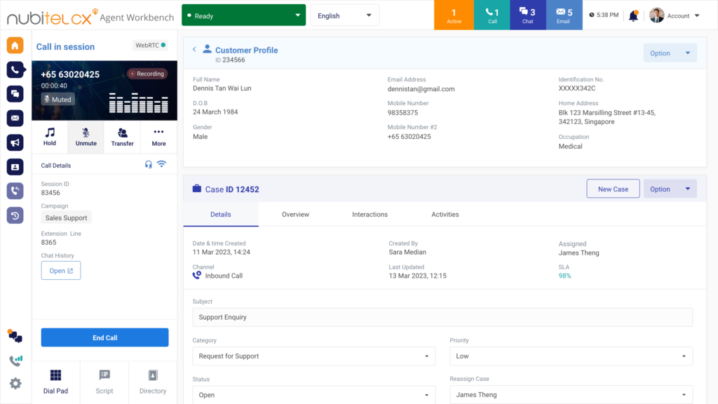The height and width of the screenshot is (404, 718).
Task: Open the Home panel in the sidebar
Action: point(14,45)
